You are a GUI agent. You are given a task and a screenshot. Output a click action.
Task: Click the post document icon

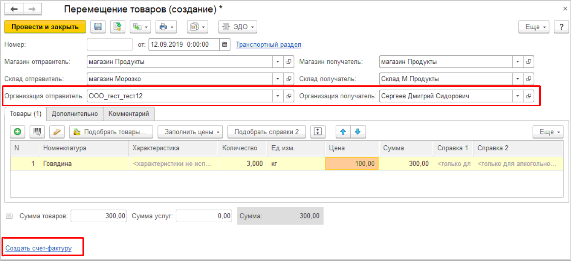(118, 27)
